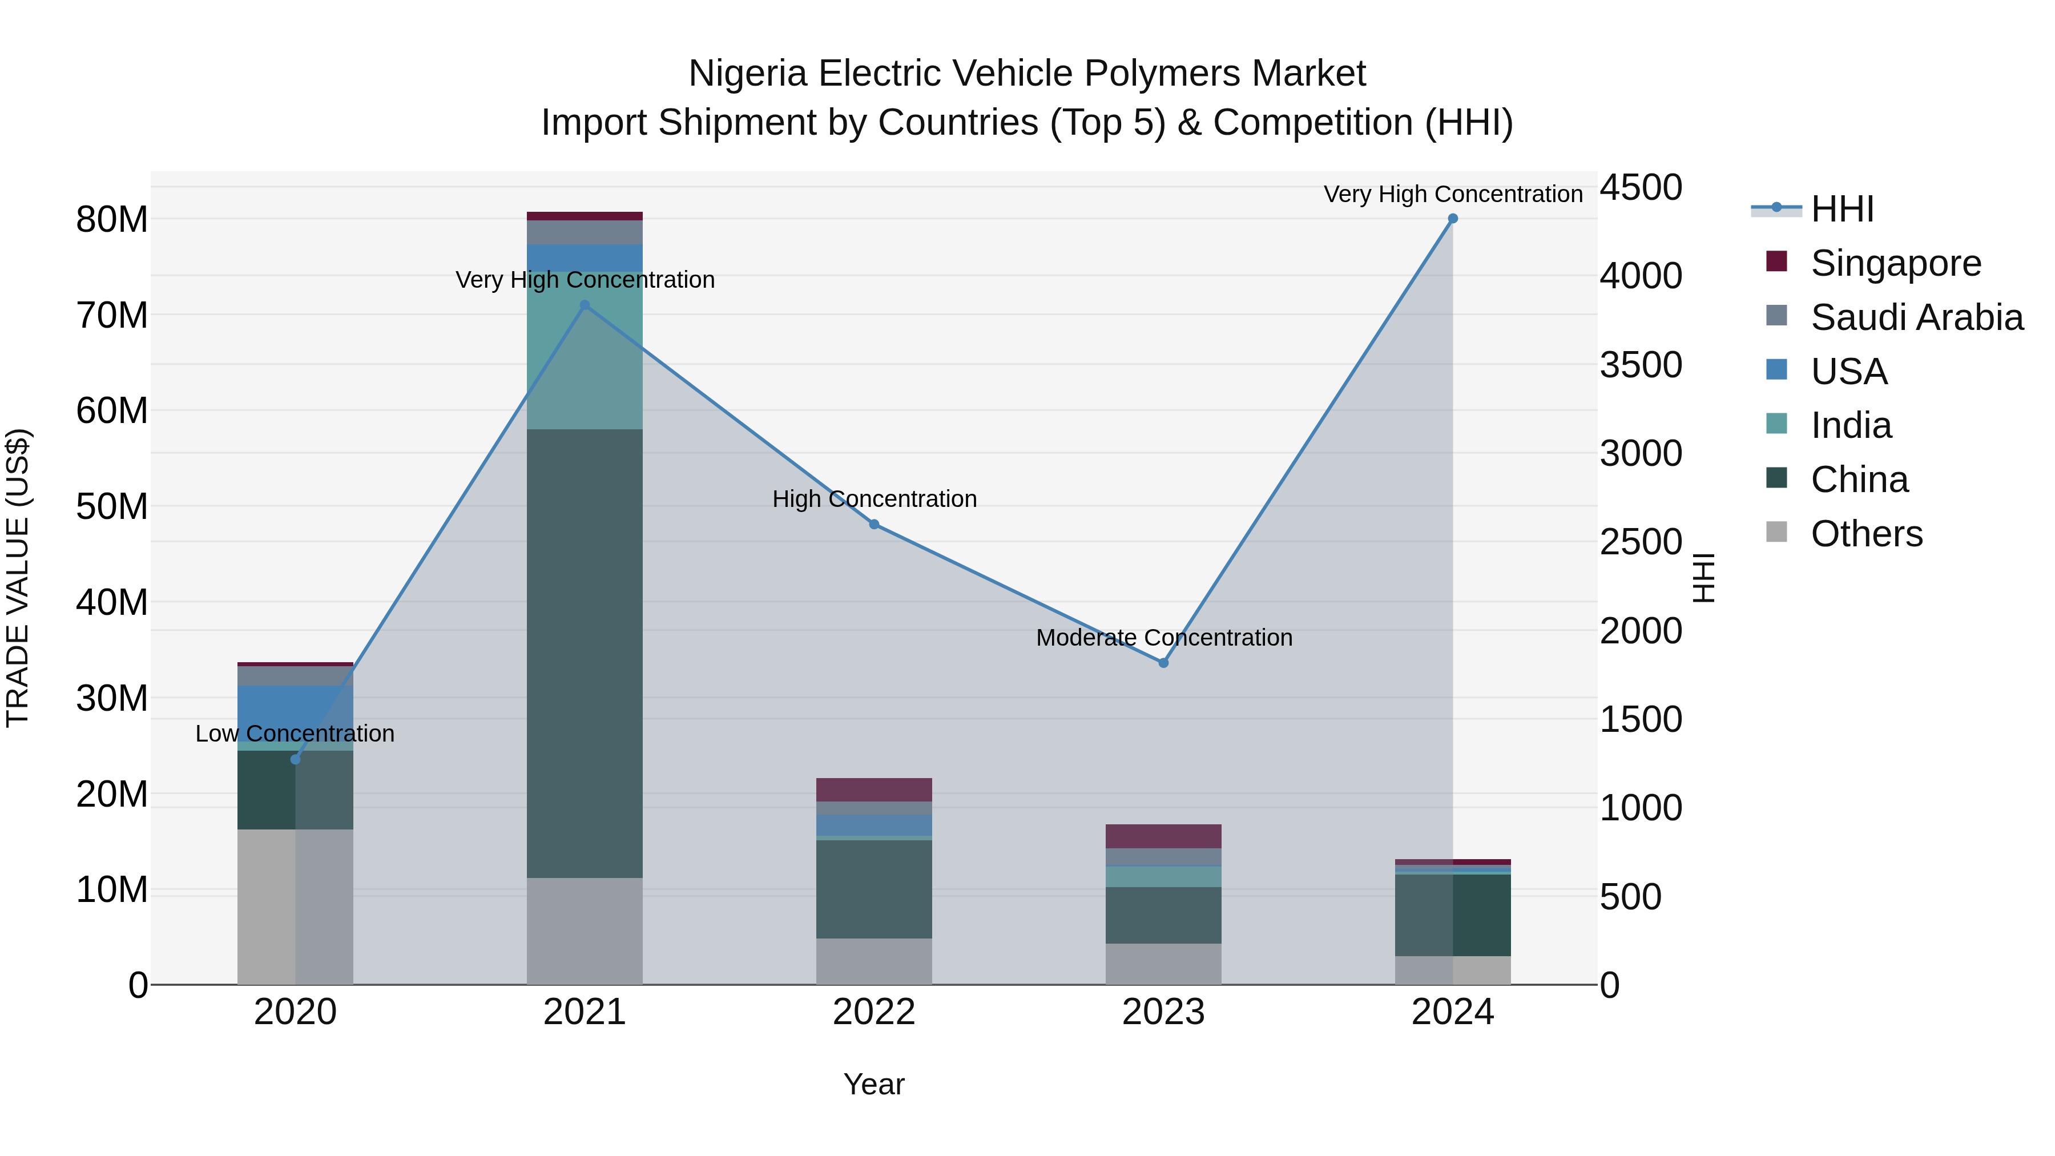Viewport: 2055px width, 1156px height.
Task: Click the Saudi Arabia legend color swatch
Action: tap(1776, 315)
